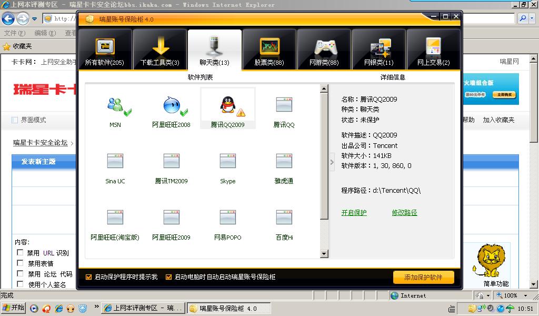
Task: Select the Skype software icon
Action: point(227,161)
